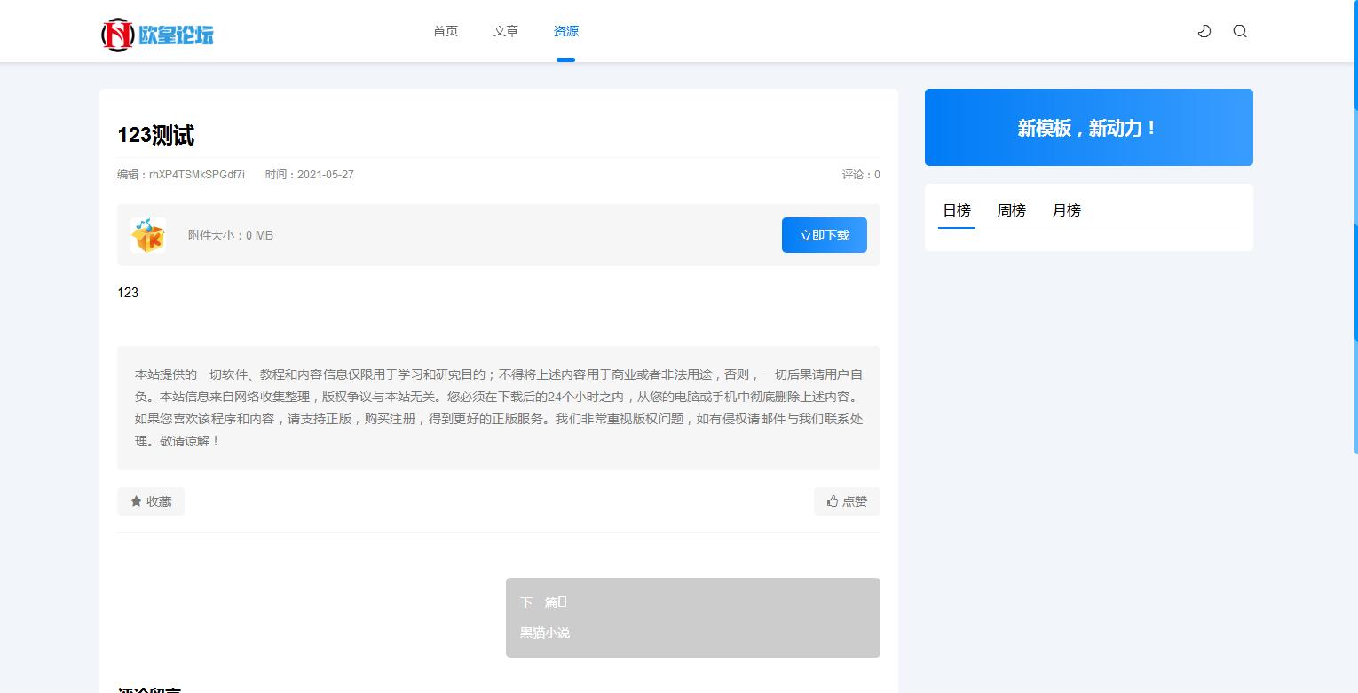
Task: Click the 123测试 article title
Action: (156, 136)
